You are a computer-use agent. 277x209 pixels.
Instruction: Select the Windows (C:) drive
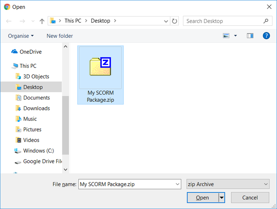pyautogui.click(x=38, y=150)
